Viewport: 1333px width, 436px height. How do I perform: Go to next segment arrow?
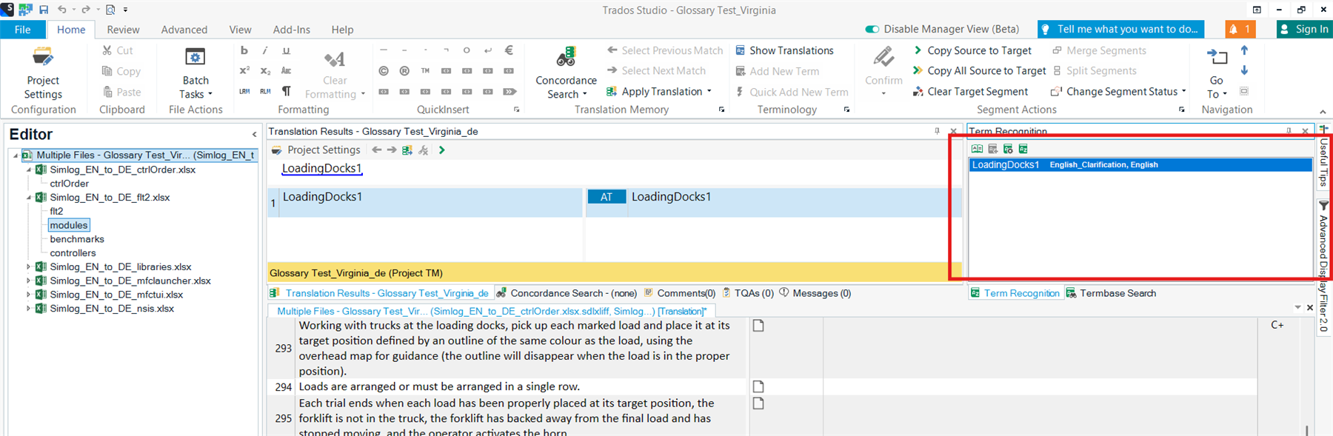click(x=1244, y=70)
